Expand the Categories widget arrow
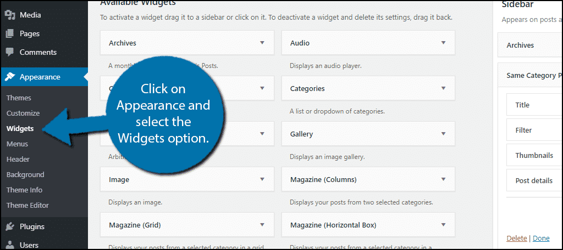Image resolution: width=563 pixels, height=250 pixels. click(x=444, y=88)
